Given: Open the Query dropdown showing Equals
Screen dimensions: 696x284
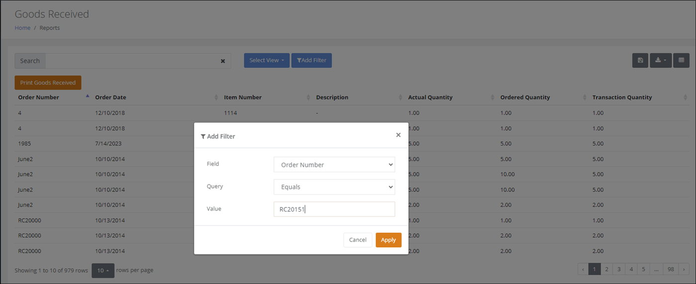Looking at the screenshot, I should click(334, 187).
